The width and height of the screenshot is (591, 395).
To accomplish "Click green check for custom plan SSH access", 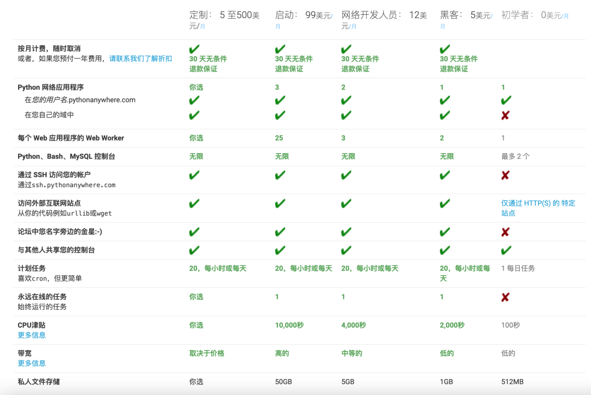I will (x=194, y=175).
